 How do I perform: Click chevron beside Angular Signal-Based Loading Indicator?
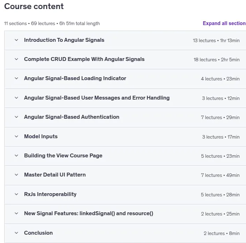point(16,78)
